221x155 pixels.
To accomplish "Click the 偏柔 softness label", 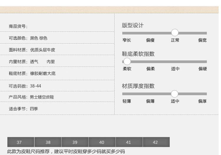I will pos(150,69).
